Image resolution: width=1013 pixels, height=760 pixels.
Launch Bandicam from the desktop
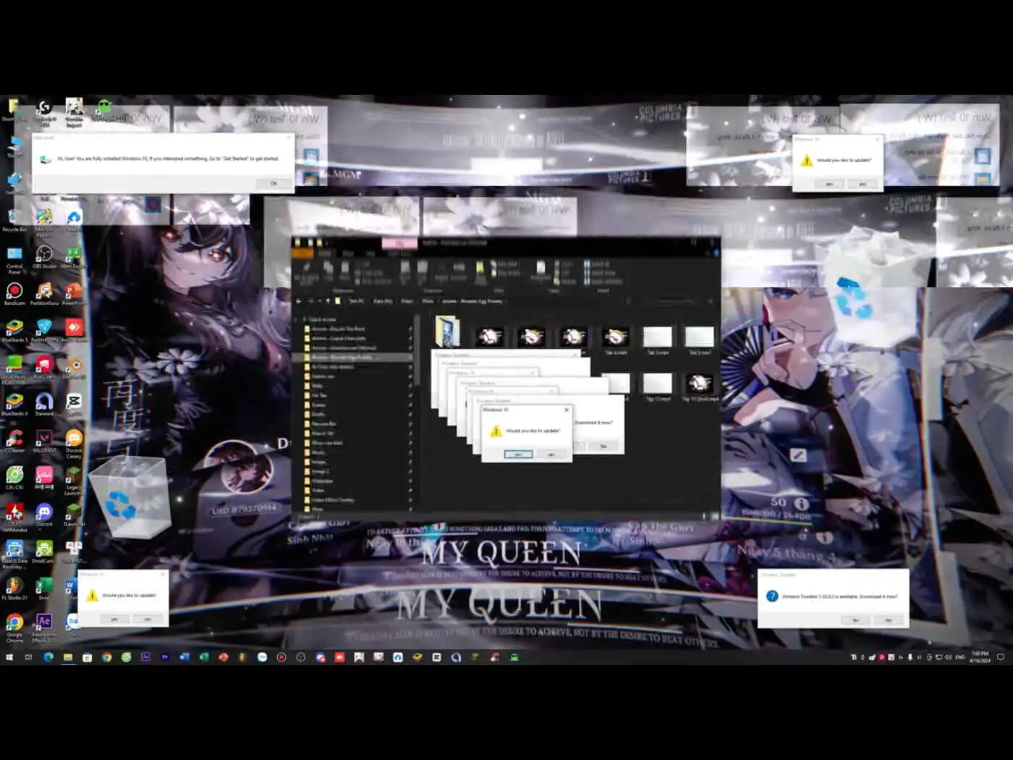tap(14, 293)
